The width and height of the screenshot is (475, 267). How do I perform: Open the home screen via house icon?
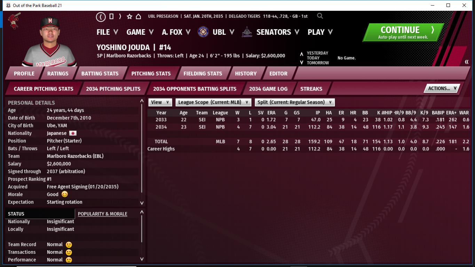tap(138, 16)
